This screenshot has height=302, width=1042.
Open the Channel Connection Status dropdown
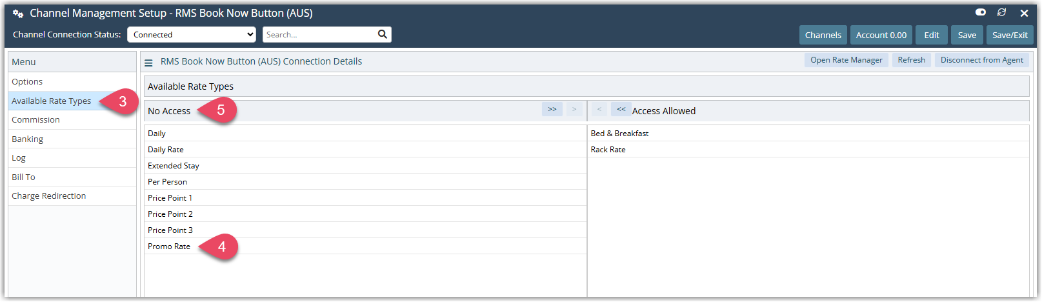pyautogui.click(x=192, y=35)
